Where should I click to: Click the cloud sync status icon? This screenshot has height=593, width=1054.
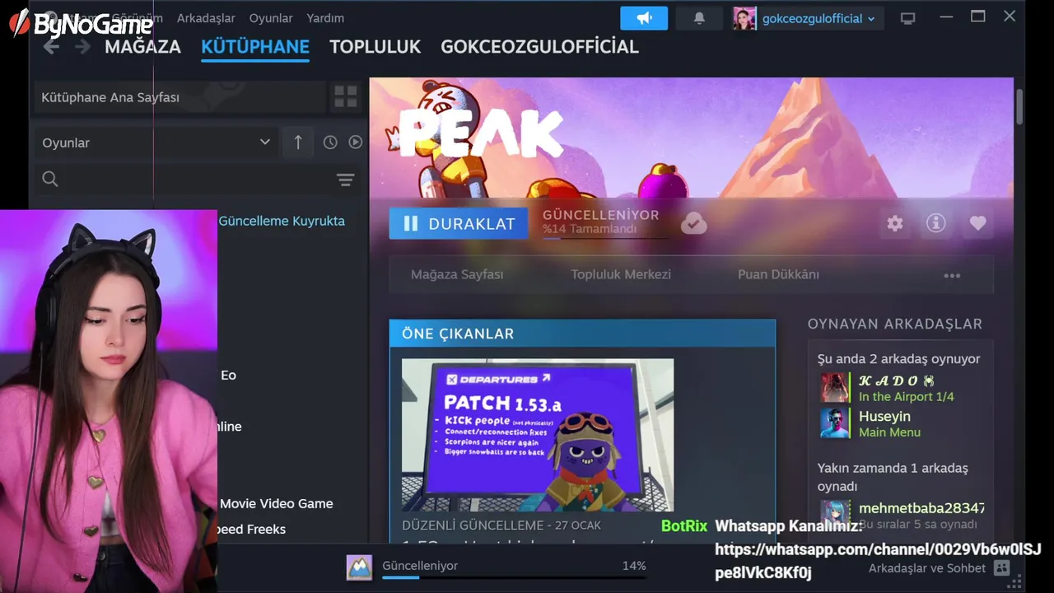[693, 223]
